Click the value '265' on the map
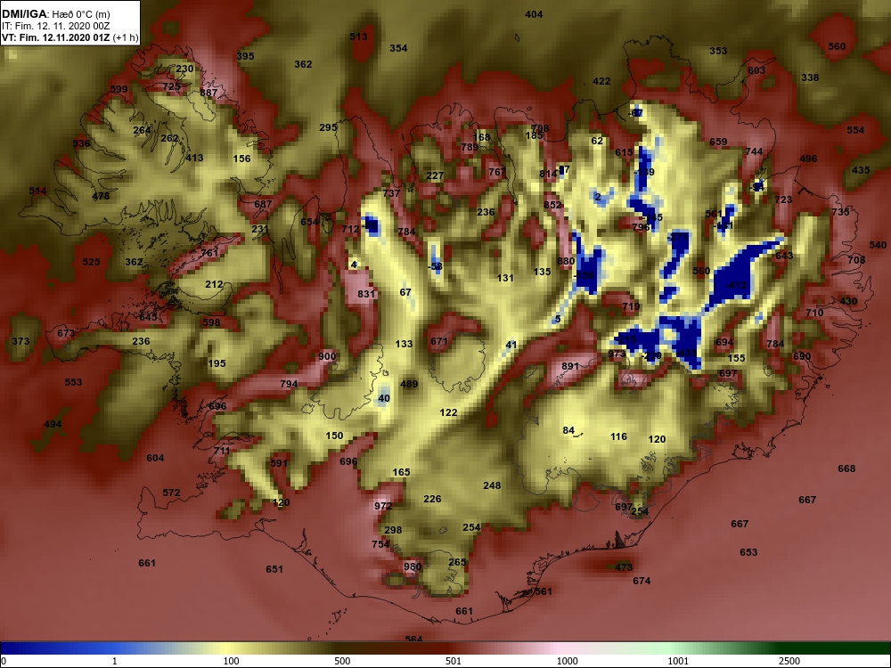This screenshot has height=668, width=891. point(457,562)
